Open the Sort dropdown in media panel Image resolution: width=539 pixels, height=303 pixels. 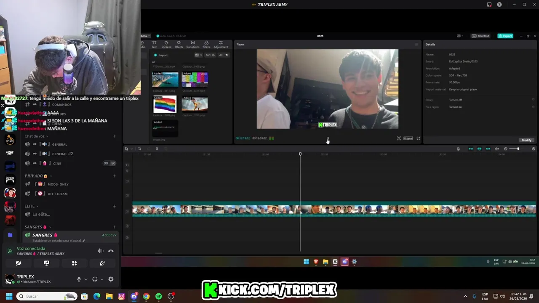coord(211,55)
